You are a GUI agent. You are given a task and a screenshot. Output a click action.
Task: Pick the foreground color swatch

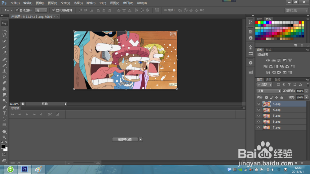tap(3, 146)
